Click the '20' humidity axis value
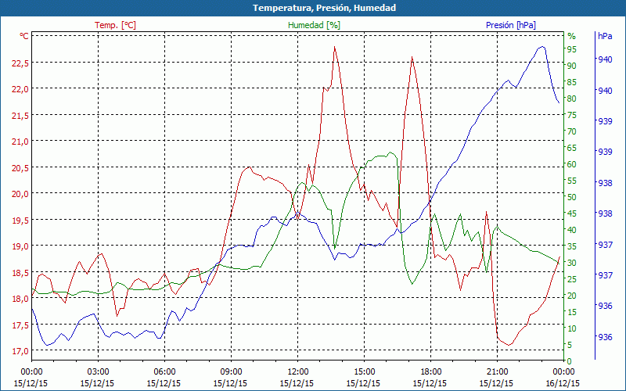This screenshot has height=391, width=626. pyautogui.click(x=572, y=296)
